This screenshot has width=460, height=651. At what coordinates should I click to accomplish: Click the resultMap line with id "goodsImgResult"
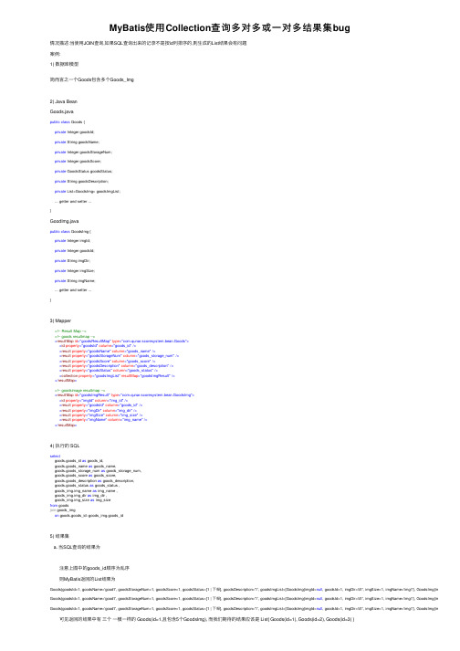(124, 395)
